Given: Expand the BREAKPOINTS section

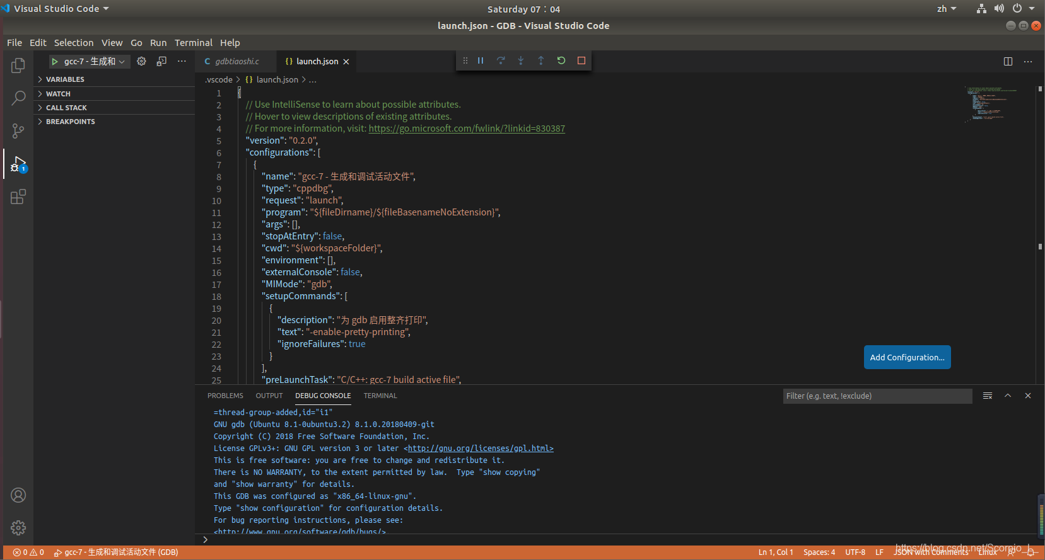Looking at the screenshot, I should coord(114,122).
